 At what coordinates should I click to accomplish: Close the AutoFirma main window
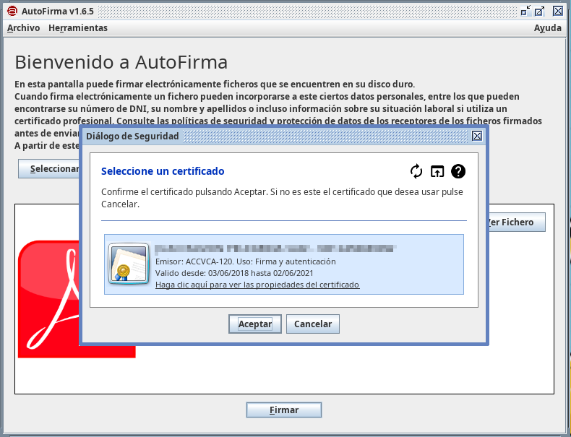[x=558, y=11]
